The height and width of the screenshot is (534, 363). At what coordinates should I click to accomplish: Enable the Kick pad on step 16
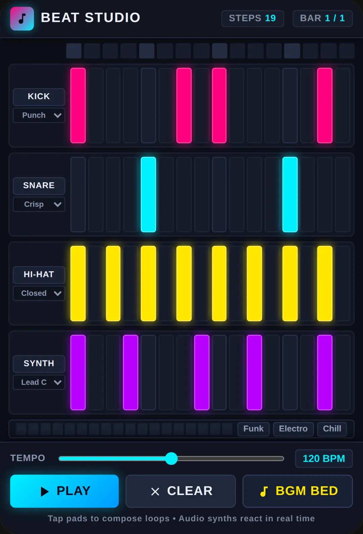[x=342, y=105]
